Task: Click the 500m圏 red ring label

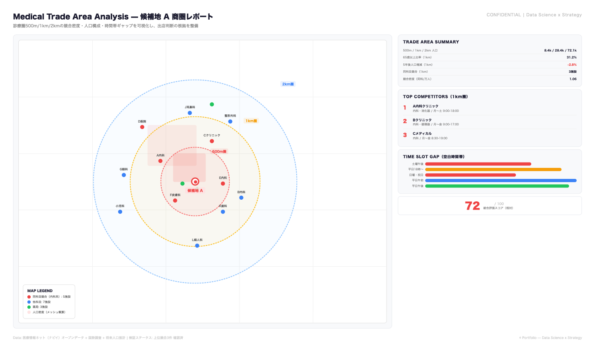Action: [x=219, y=152]
